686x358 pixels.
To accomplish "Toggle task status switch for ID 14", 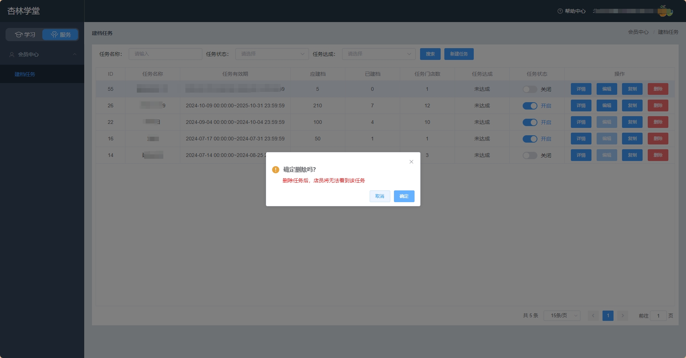I will pos(530,155).
